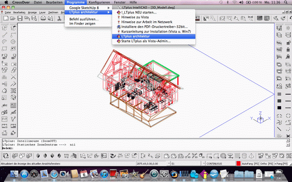Click the cone/pyramid icon in bottom toolbar
Screen dimensions: 292x182
(251, 156)
